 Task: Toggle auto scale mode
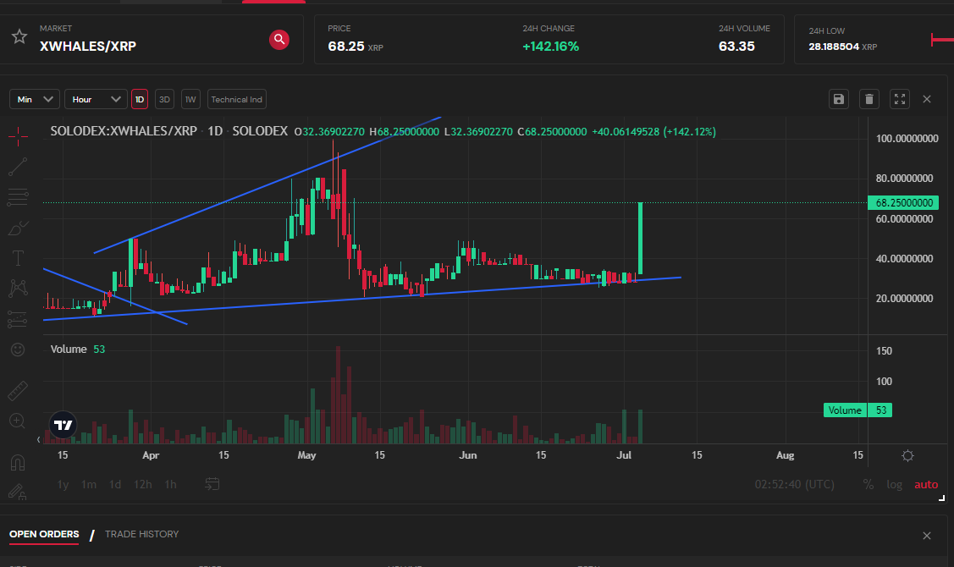coord(926,484)
